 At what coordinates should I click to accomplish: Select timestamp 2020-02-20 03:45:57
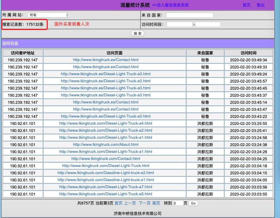(248, 81)
